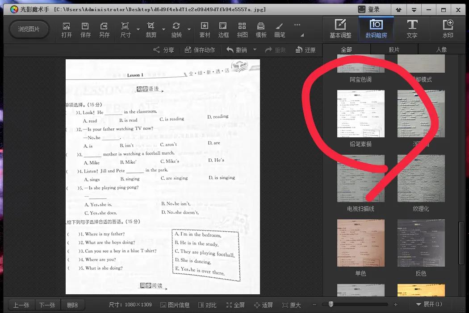Open the title bar dropdown menu icon

tap(414, 10)
